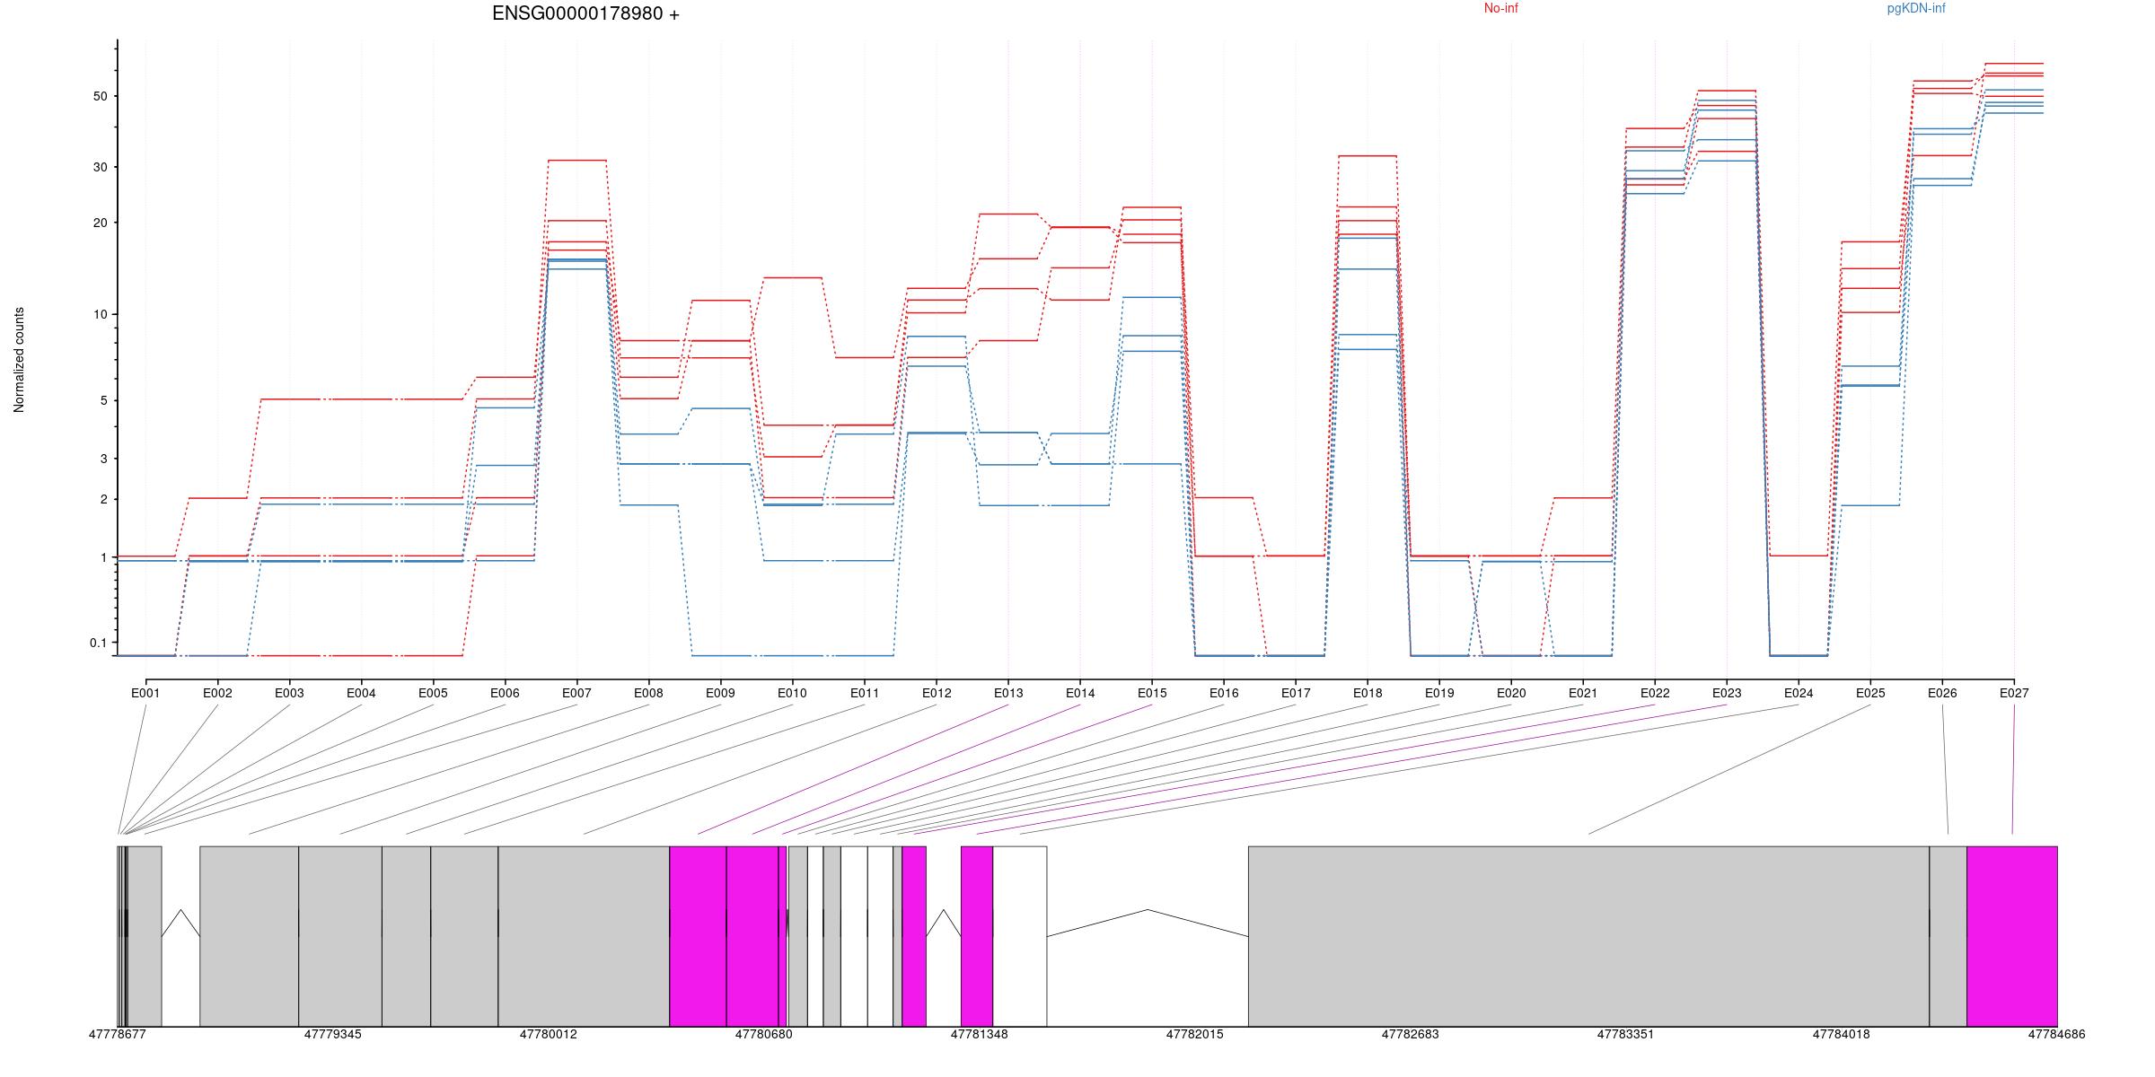2155x1077 pixels.
Task: Select exon label E013 on axis
Action: [x=1007, y=693]
